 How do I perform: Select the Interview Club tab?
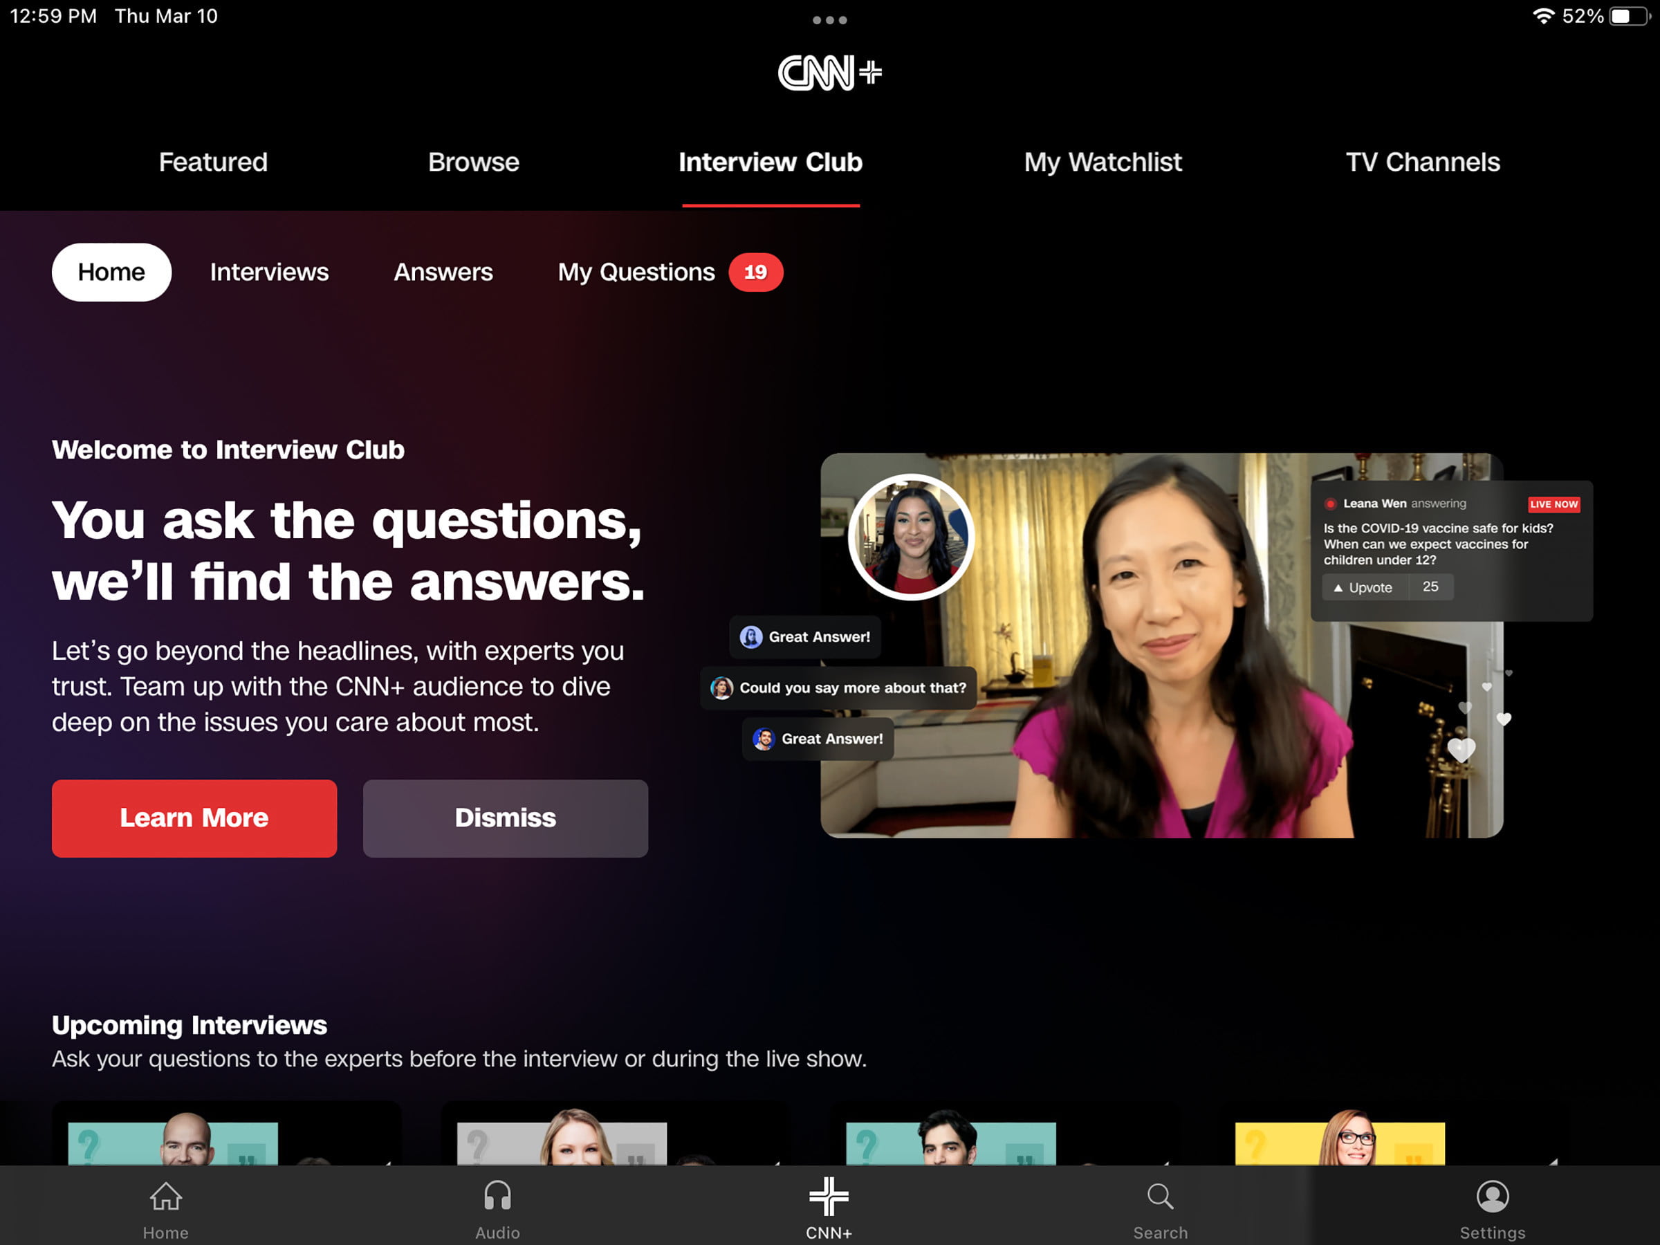click(771, 162)
